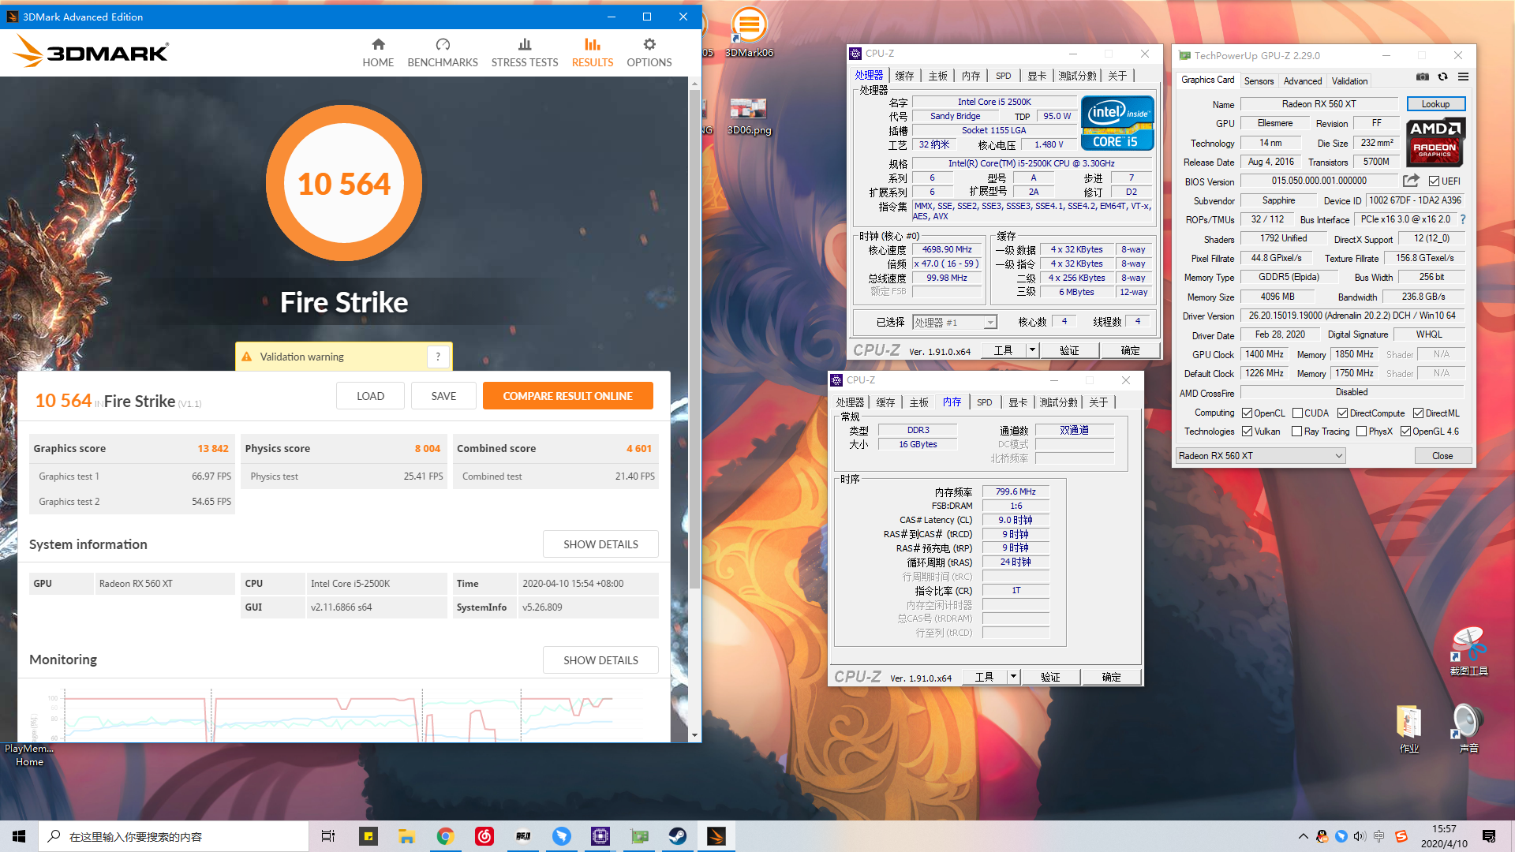Switch to CPU-Z via purple taskbar icon
Viewport: 1515px width, 852px height.
600,836
